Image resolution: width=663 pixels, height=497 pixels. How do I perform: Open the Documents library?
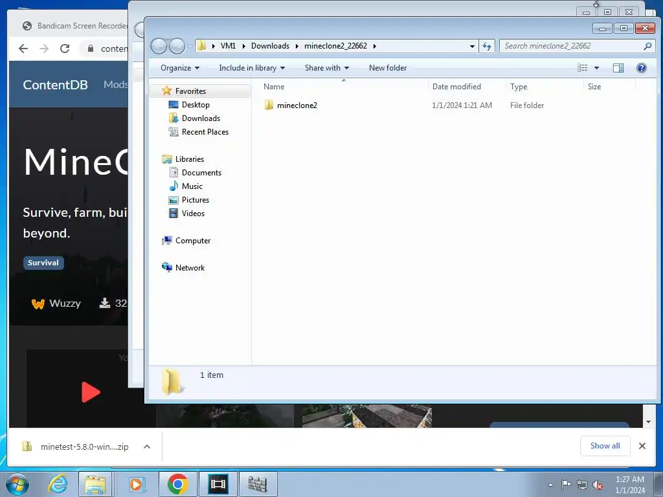[201, 172]
